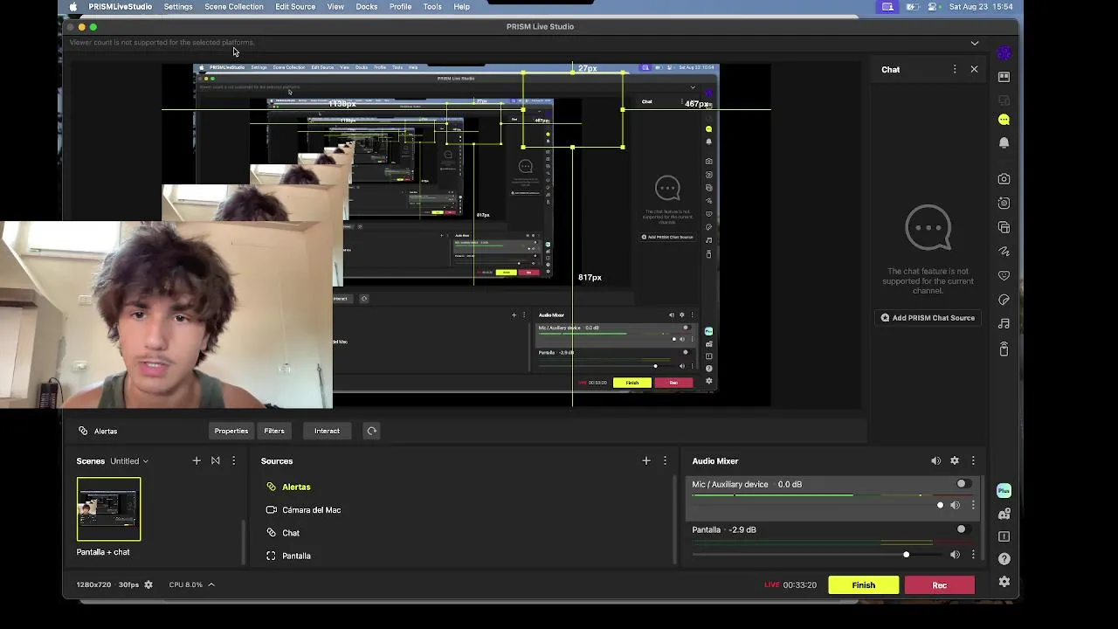1118x629 pixels.
Task: Open the heart-face beauty effect icon
Action: pos(1004,276)
